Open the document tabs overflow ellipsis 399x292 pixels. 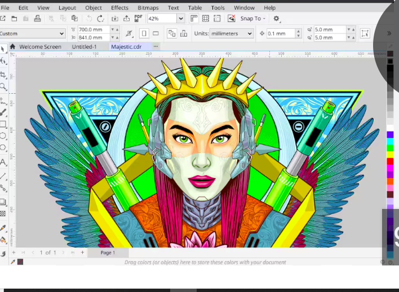tap(156, 46)
